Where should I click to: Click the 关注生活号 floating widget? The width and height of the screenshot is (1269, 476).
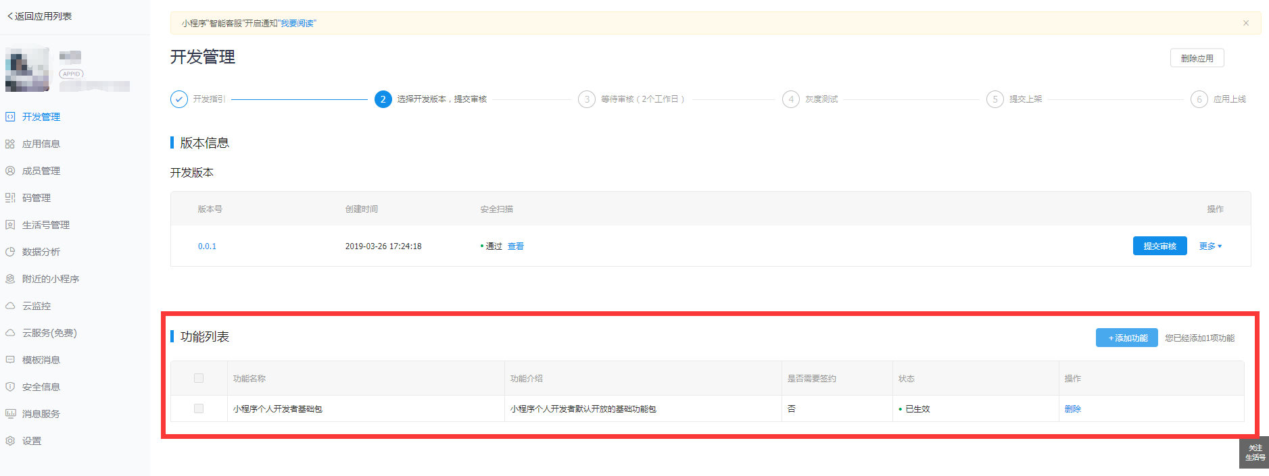click(1254, 452)
